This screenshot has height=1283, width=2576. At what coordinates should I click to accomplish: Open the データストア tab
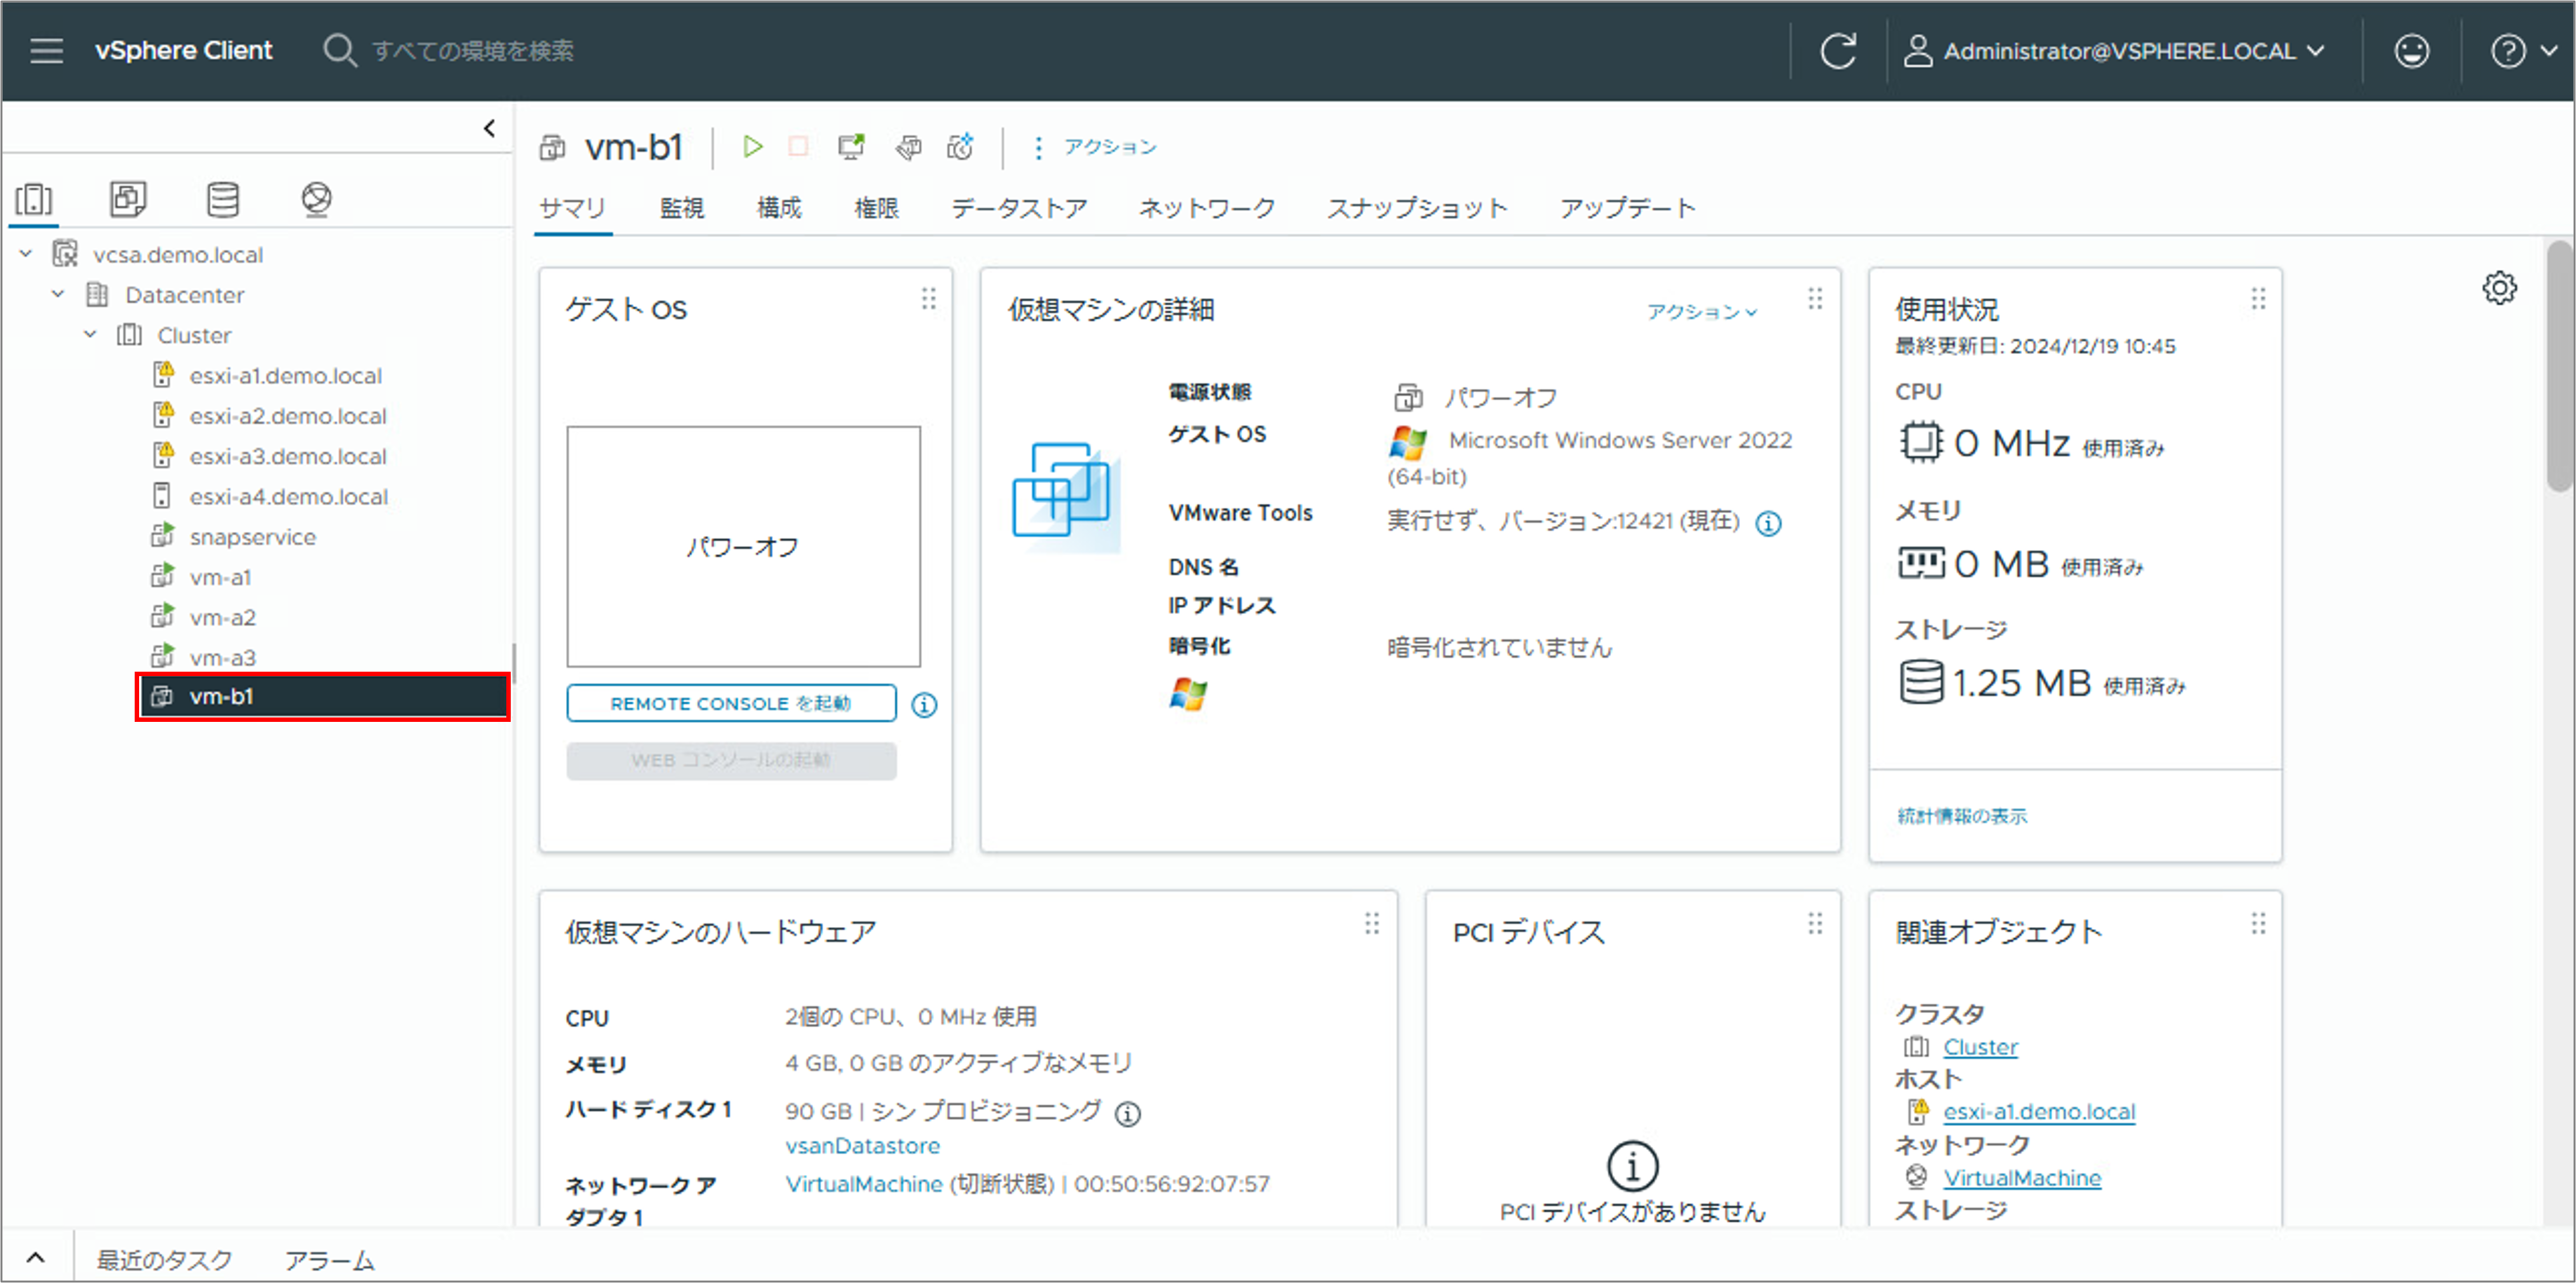[1019, 208]
